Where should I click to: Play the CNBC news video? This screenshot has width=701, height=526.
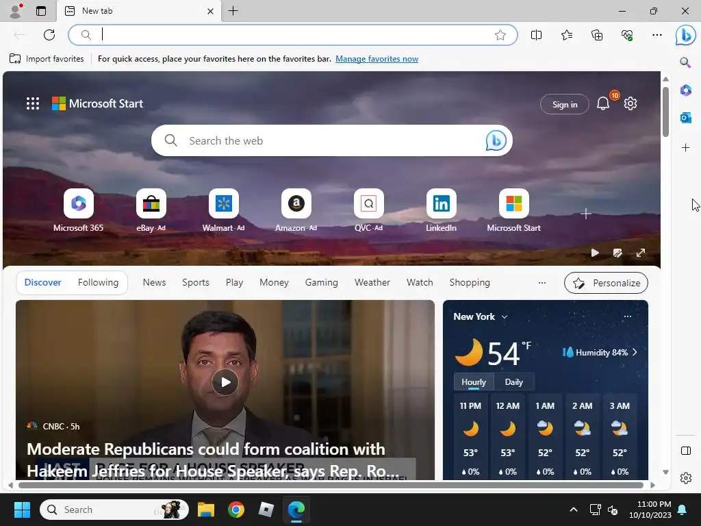225,382
